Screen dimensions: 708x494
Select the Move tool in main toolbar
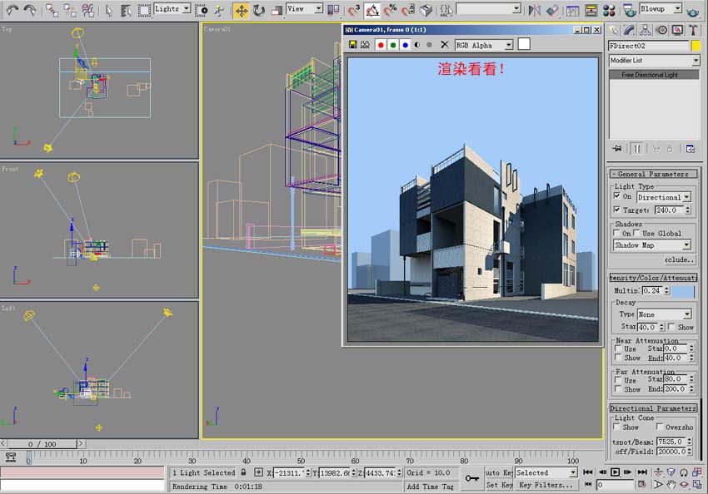point(241,10)
